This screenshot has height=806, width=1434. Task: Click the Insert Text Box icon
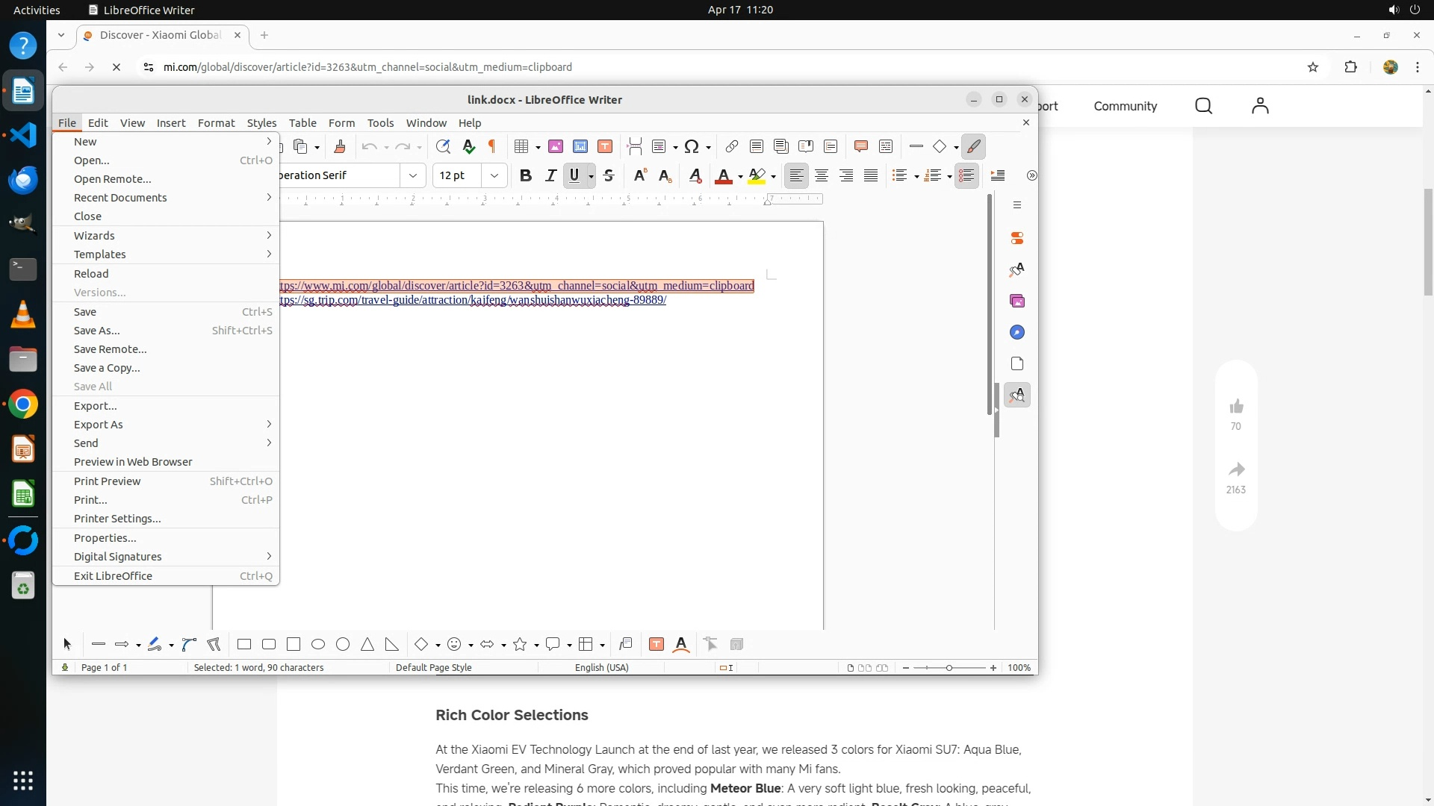click(605, 146)
